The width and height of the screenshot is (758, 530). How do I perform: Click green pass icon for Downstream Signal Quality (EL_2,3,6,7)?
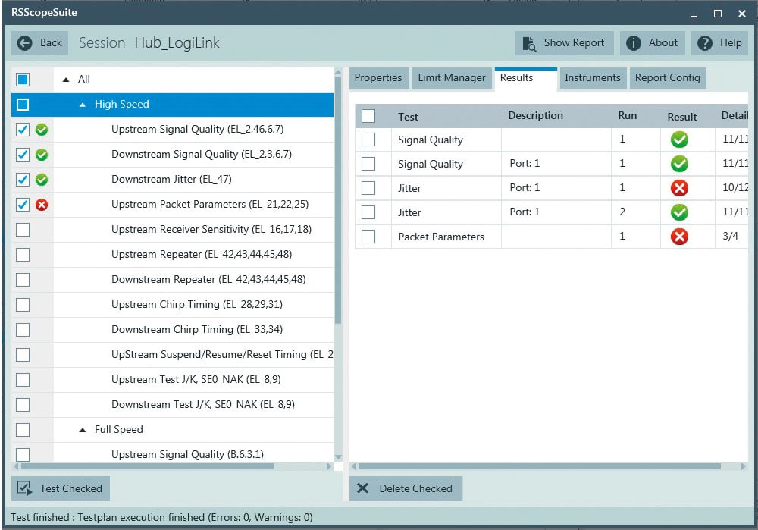tap(42, 155)
